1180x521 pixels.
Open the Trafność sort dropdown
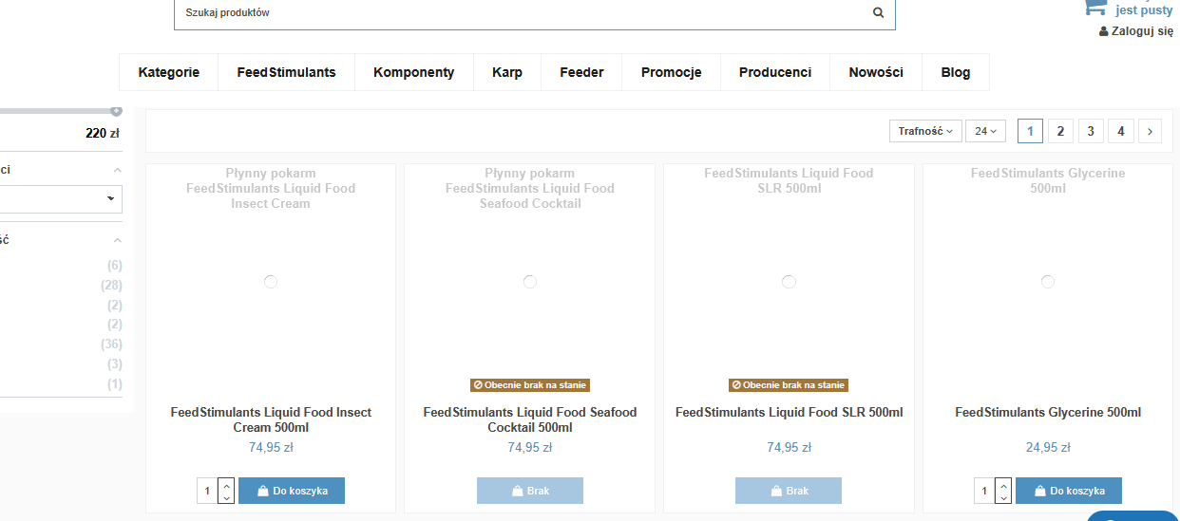click(925, 131)
